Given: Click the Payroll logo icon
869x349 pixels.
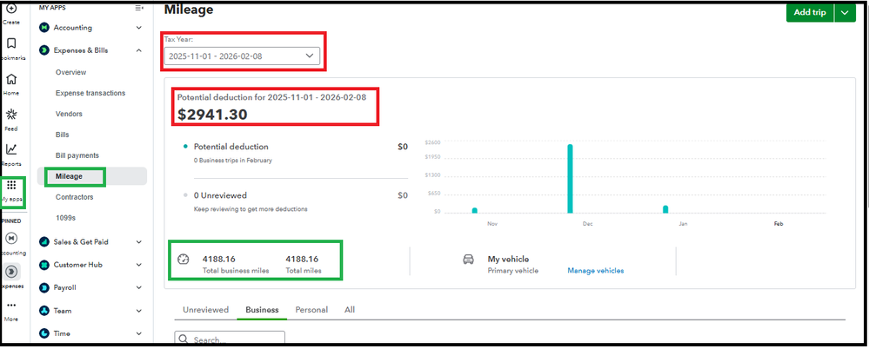Looking at the screenshot, I should click(x=43, y=287).
